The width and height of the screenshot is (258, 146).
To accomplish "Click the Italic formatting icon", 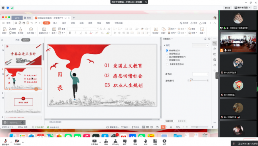I will point(75,33).
